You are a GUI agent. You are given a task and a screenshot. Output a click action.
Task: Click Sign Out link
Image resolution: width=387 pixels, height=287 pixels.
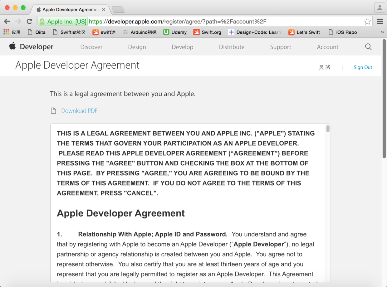tap(363, 67)
